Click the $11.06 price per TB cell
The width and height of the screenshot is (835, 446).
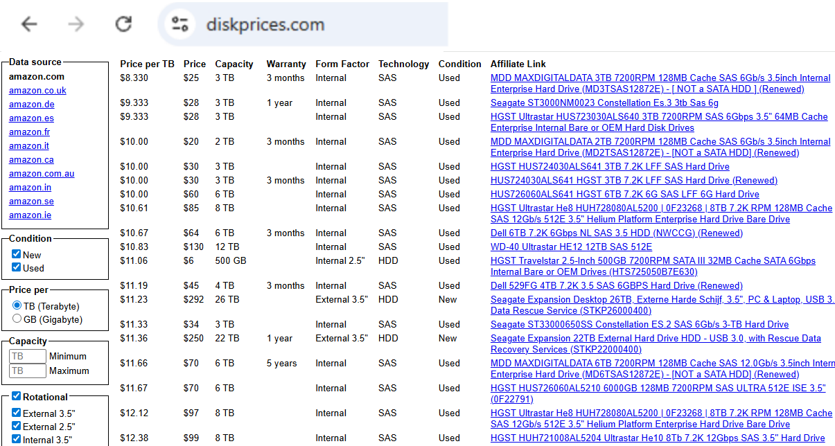(x=134, y=260)
